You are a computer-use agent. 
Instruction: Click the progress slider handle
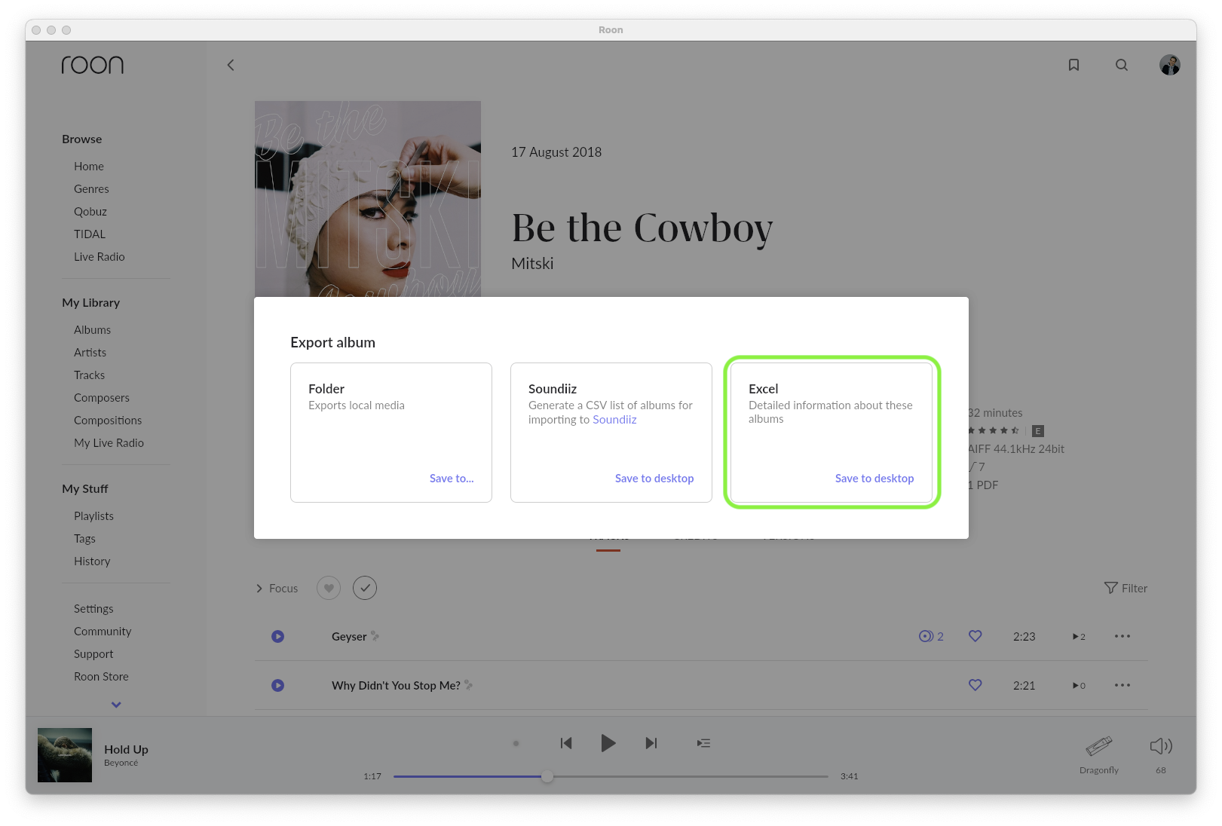[x=547, y=776]
